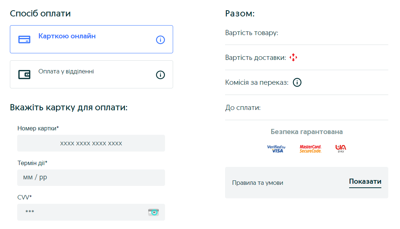Expand the Правила та умови panel
Image resolution: width=400 pixels, height=229 pixels.
pos(307,183)
